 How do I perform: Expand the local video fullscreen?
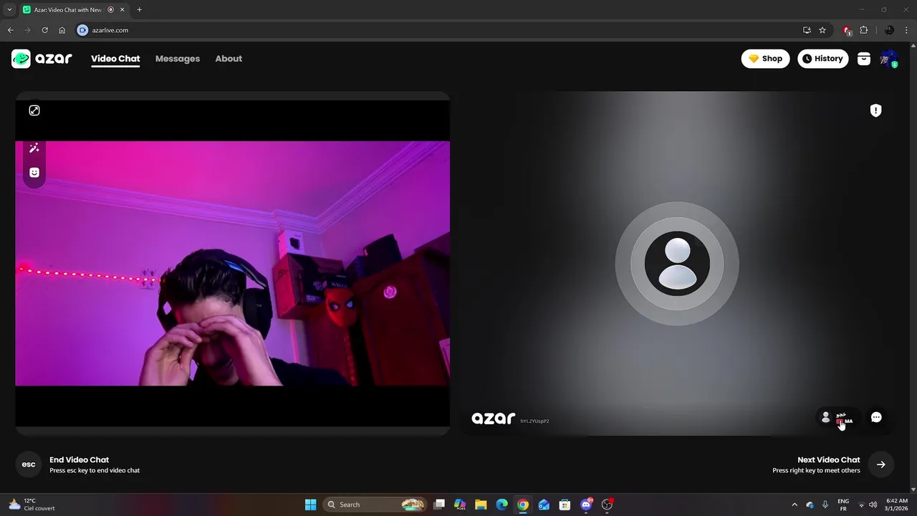point(34,110)
